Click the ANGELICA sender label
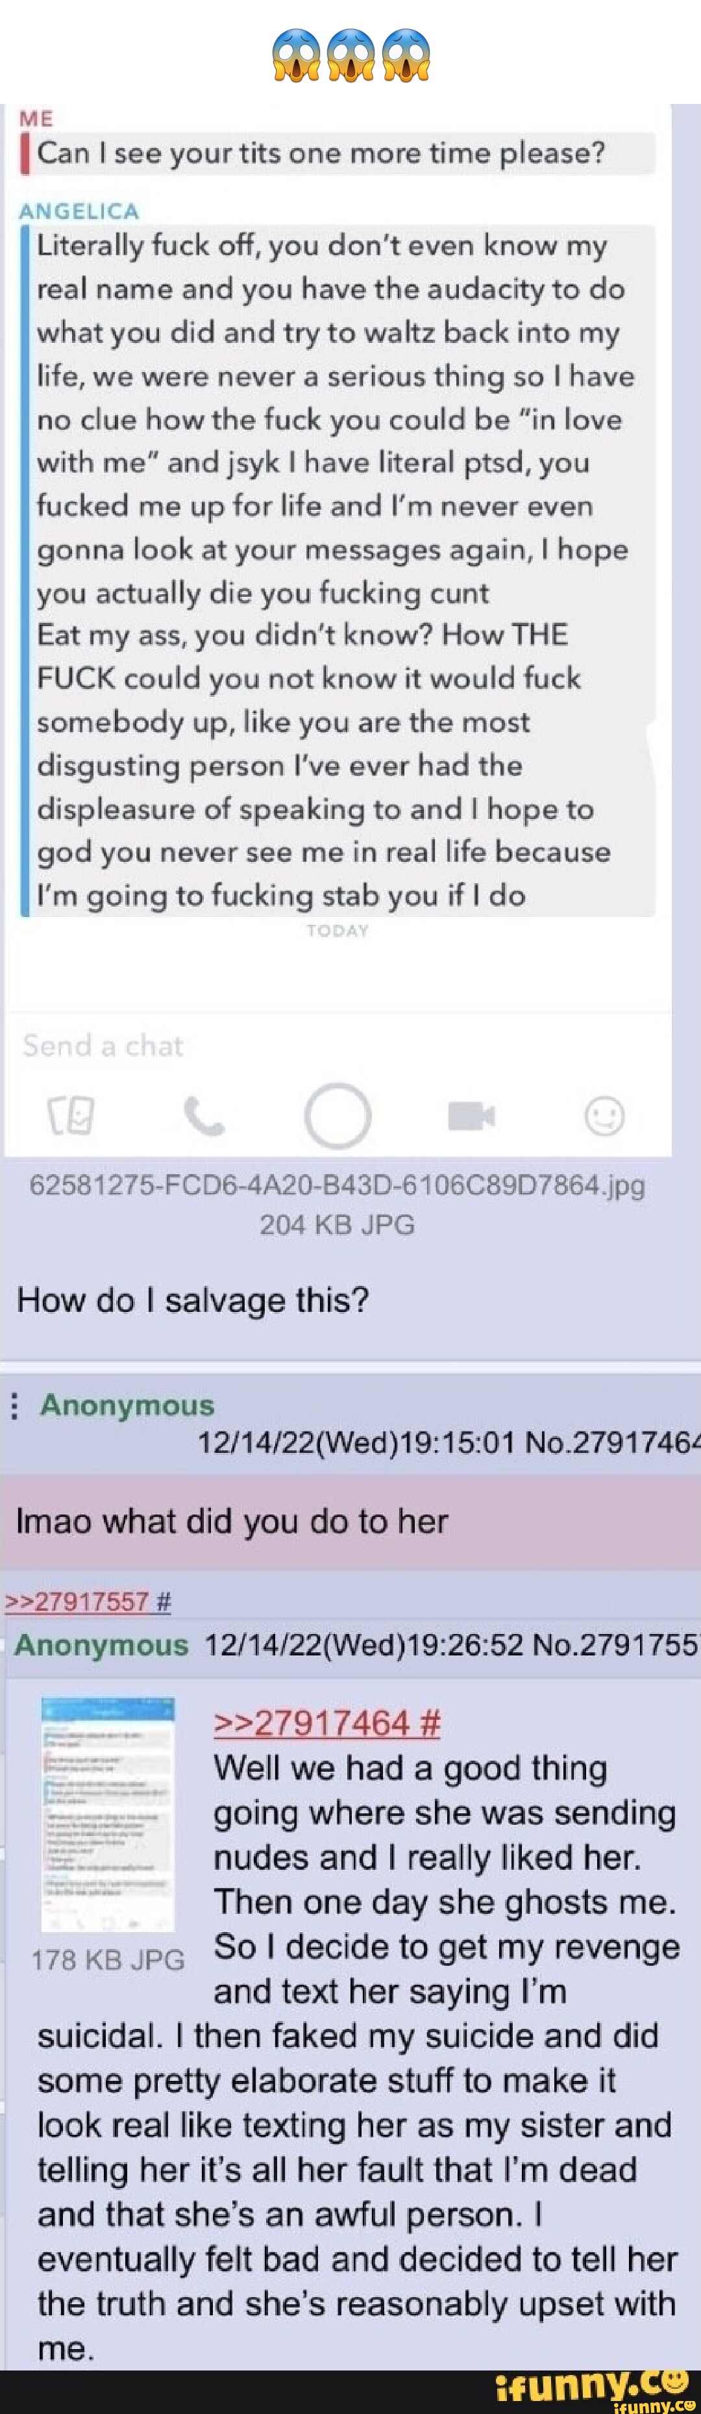701x2414 pixels. click(79, 212)
